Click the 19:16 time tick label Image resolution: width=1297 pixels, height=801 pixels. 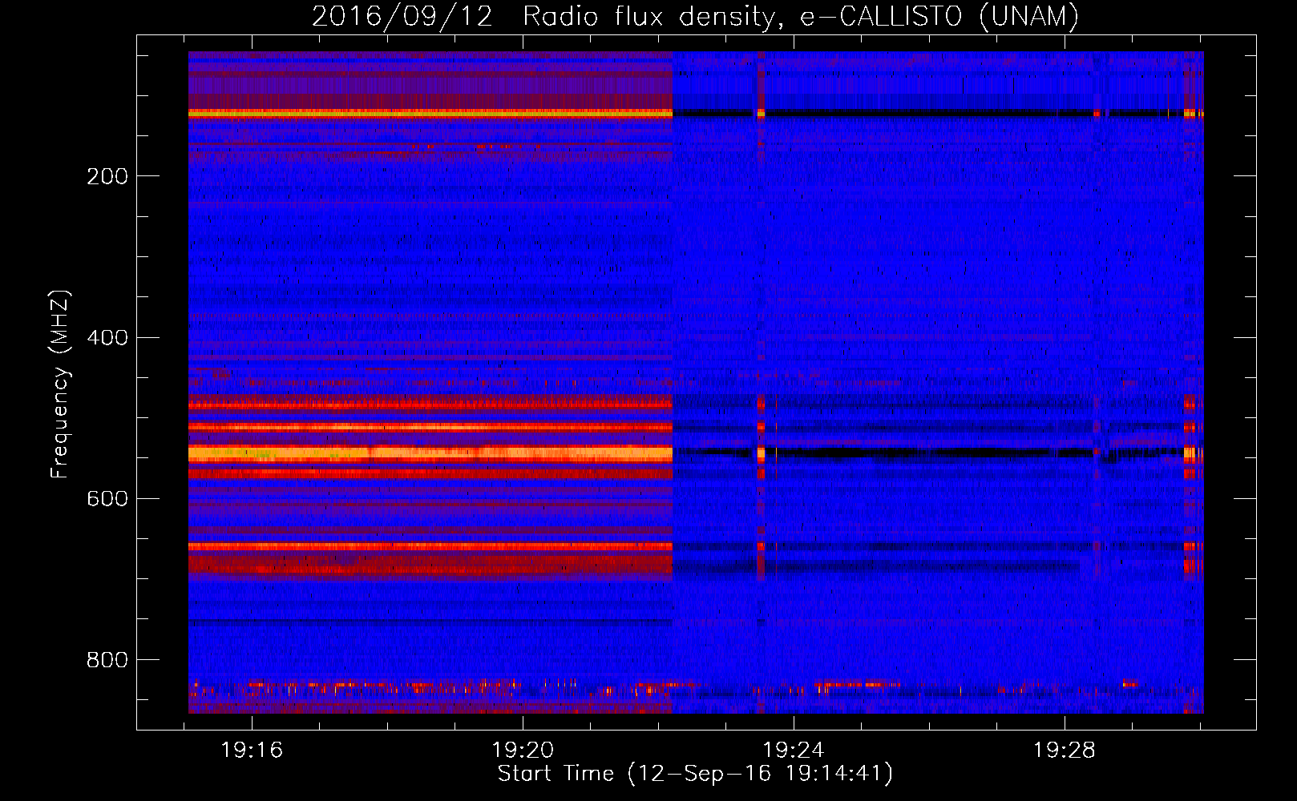[x=253, y=750]
